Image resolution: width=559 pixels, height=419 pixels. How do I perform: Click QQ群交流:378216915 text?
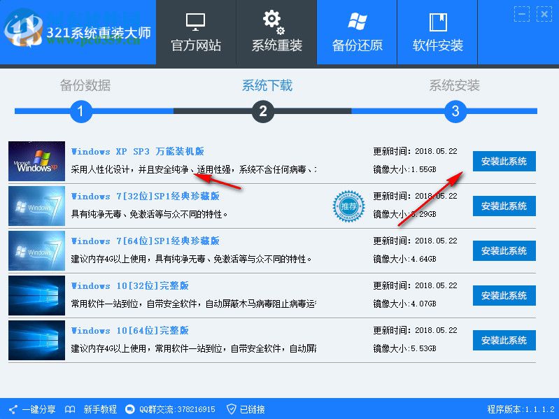[x=177, y=409]
